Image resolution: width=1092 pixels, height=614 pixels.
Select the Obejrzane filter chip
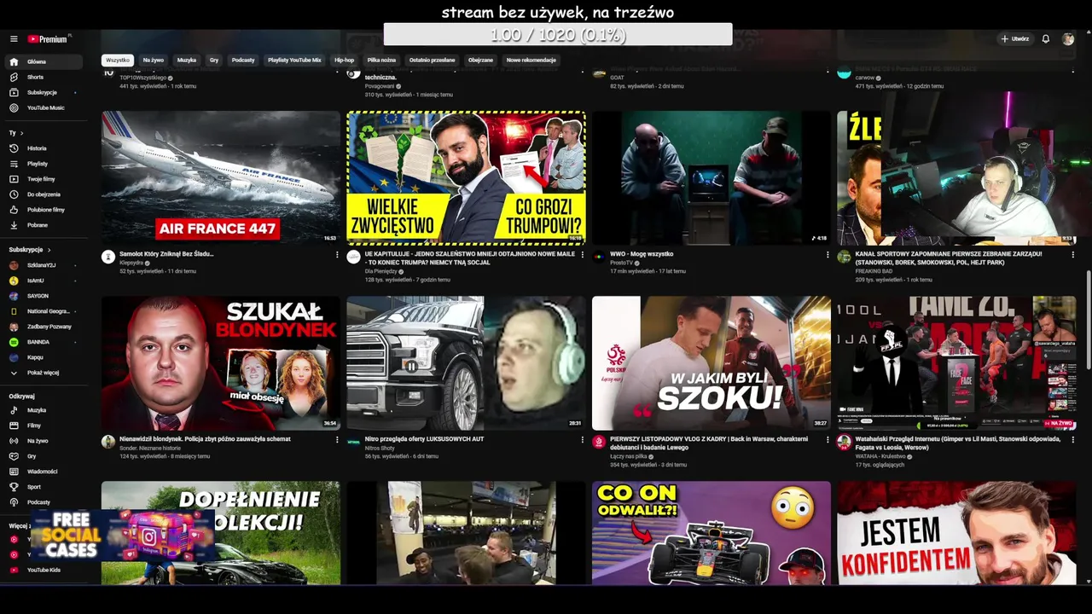pyautogui.click(x=480, y=61)
